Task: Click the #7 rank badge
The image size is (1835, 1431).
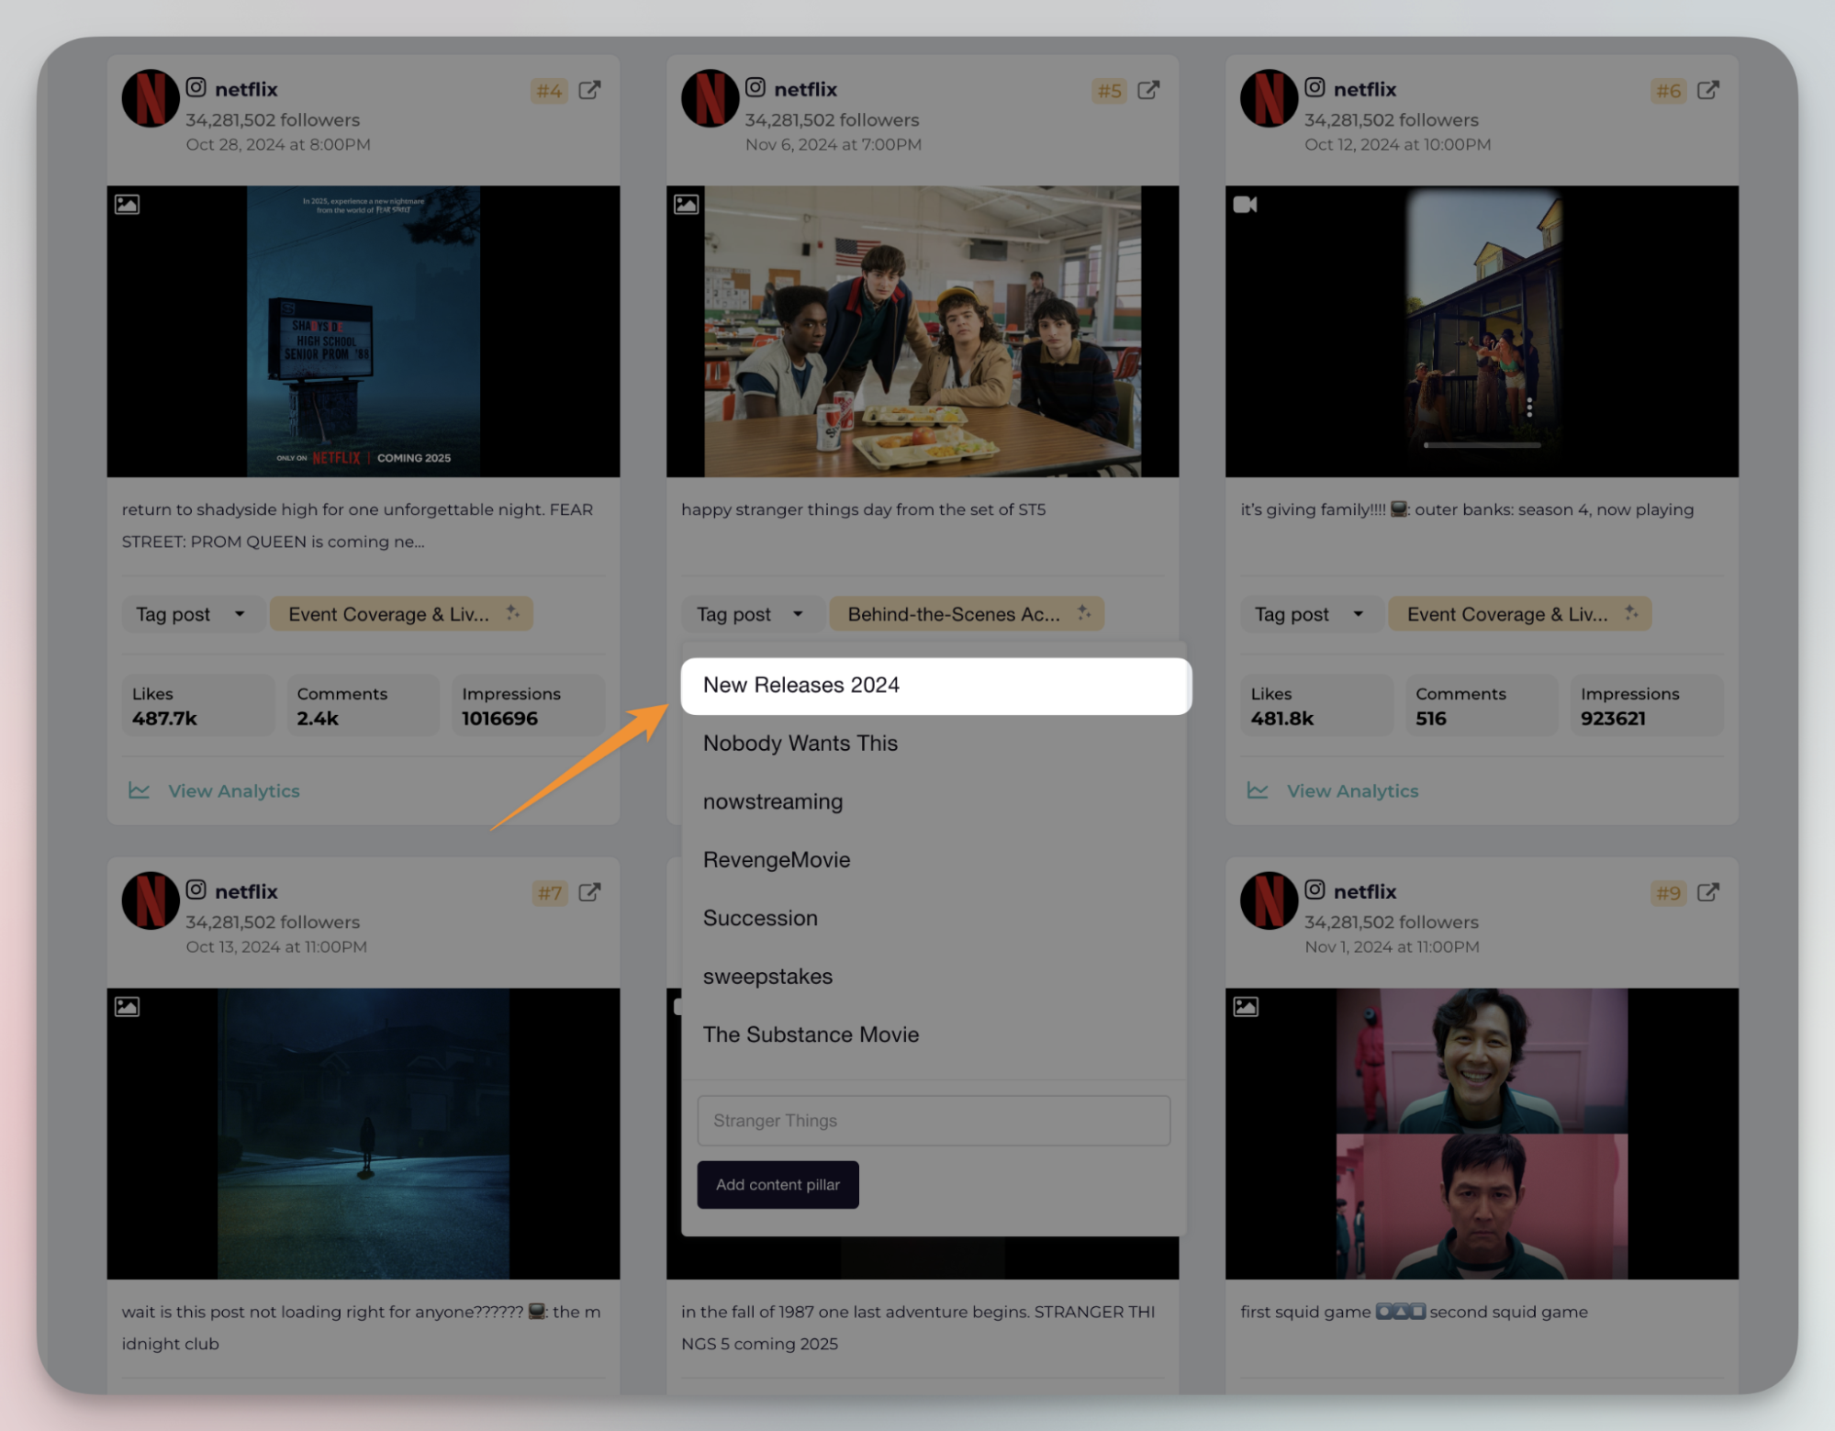Action: click(549, 893)
